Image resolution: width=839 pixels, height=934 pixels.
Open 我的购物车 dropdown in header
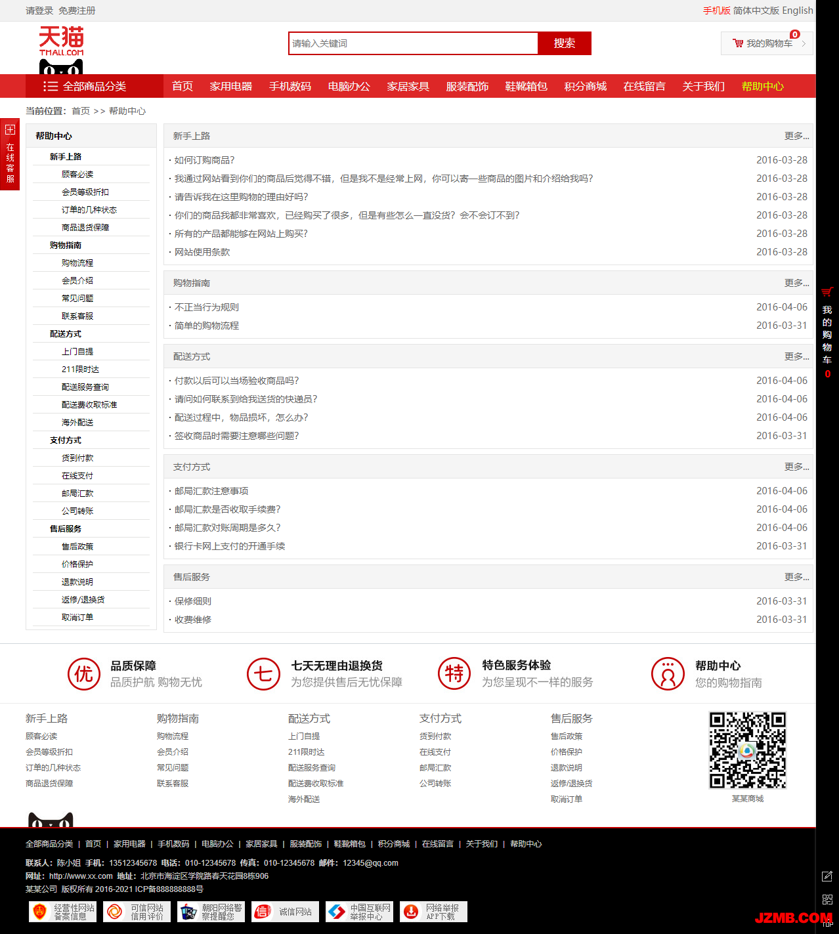coord(767,43)
